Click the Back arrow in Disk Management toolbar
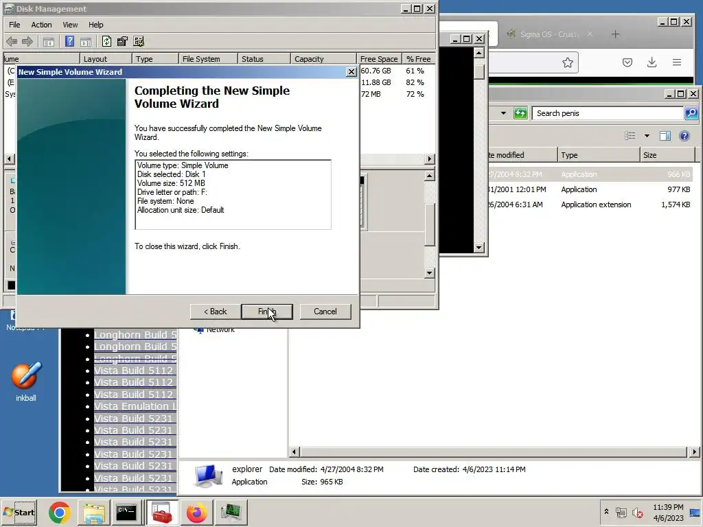The height and width of the screenshot is (527, 703). 12,42
